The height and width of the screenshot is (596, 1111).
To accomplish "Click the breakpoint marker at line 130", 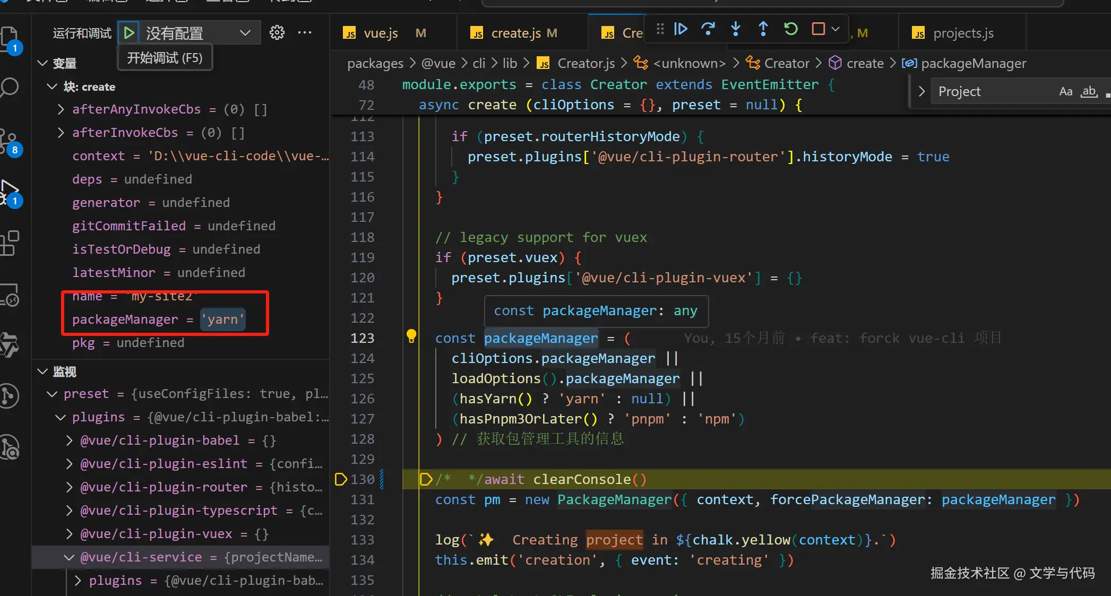I will [x=341, y=479].
